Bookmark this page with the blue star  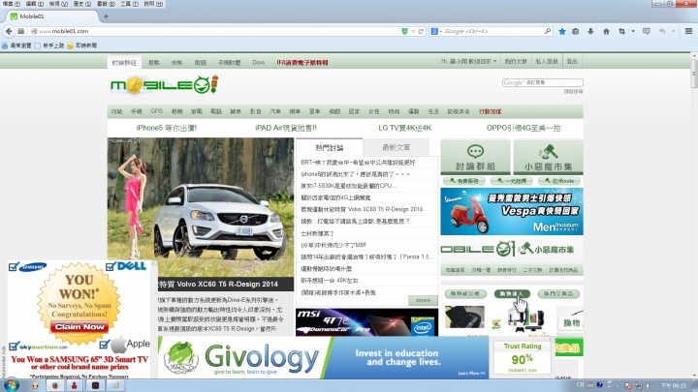(x=562, y=31)
